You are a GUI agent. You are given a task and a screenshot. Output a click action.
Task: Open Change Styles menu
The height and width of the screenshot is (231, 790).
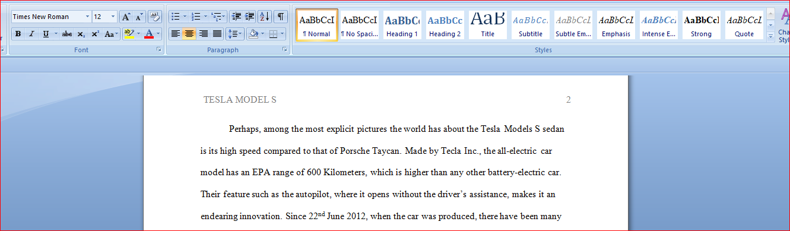tap(784, 25)
